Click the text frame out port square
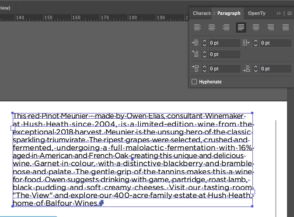 tap(252, 192)
